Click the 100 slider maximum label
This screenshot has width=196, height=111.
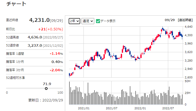tap(60, 93)
